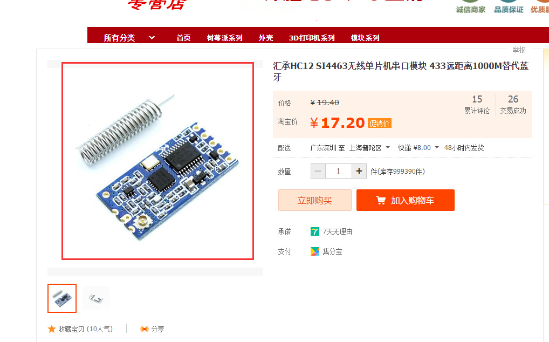Click the 举报 report link

click(519, 50)
